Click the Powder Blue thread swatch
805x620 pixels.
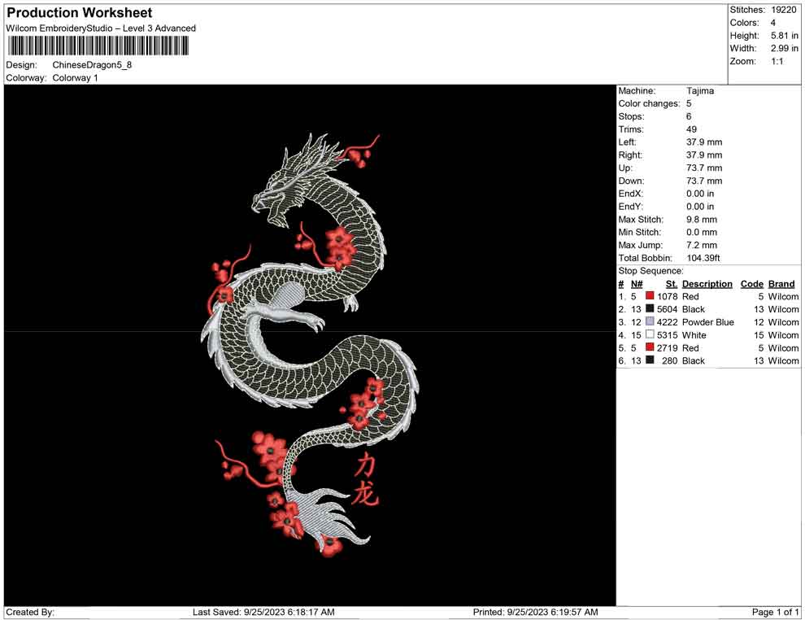tap(648, 322)
